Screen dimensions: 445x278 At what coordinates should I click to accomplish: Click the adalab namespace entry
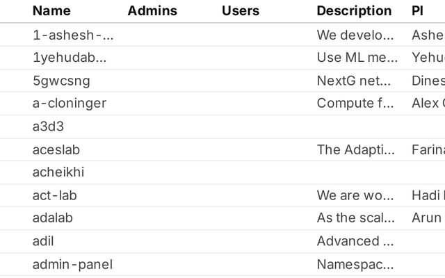[52, 218]
